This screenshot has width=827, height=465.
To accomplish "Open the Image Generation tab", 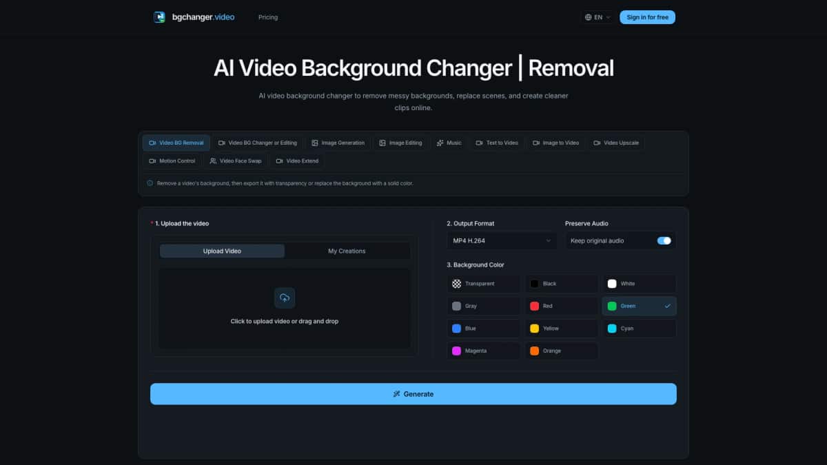I will click(338, 143).
